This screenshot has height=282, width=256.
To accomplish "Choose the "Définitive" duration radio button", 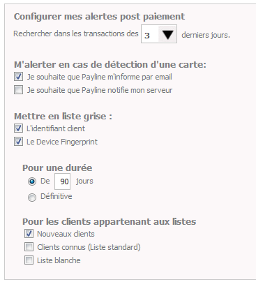I will click(32, 198).
